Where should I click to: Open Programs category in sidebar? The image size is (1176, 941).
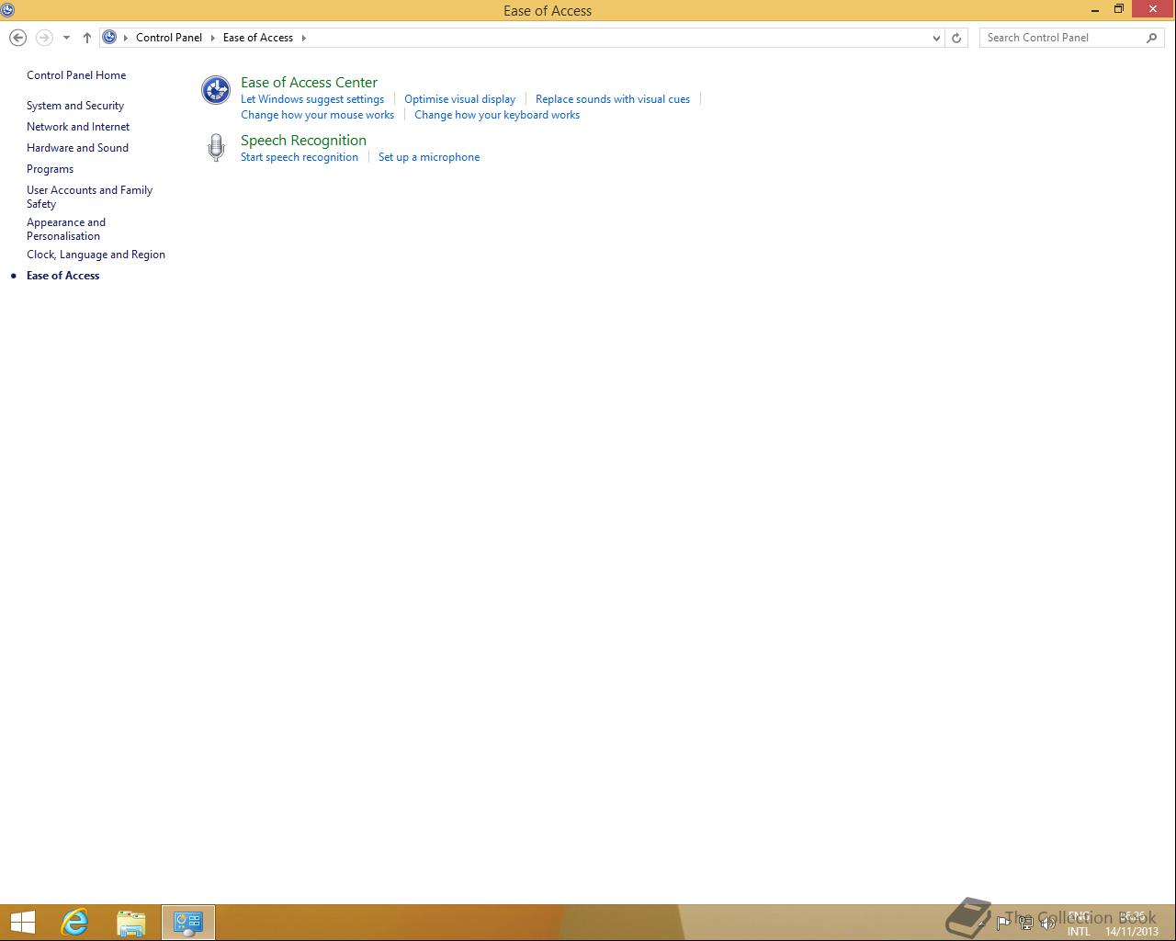click(x=50, y=169)
